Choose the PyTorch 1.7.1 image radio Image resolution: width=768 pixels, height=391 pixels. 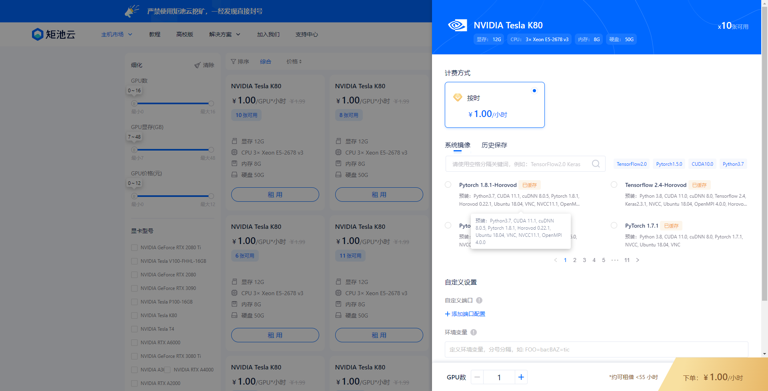pyautogui.click(x=614, y=225)
